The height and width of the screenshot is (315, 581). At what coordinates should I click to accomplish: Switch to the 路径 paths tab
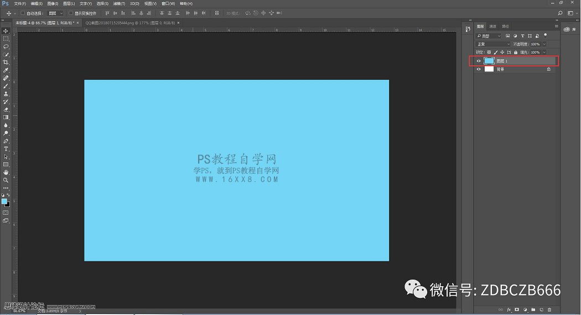tap(505, 27)
